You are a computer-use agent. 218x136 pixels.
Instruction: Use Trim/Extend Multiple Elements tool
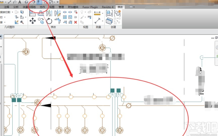click(x=70, y=22)
